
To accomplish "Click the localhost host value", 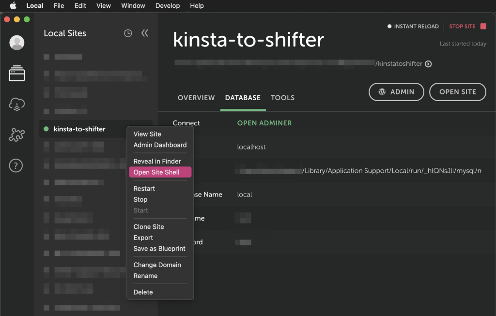I will tap(251, 147).
